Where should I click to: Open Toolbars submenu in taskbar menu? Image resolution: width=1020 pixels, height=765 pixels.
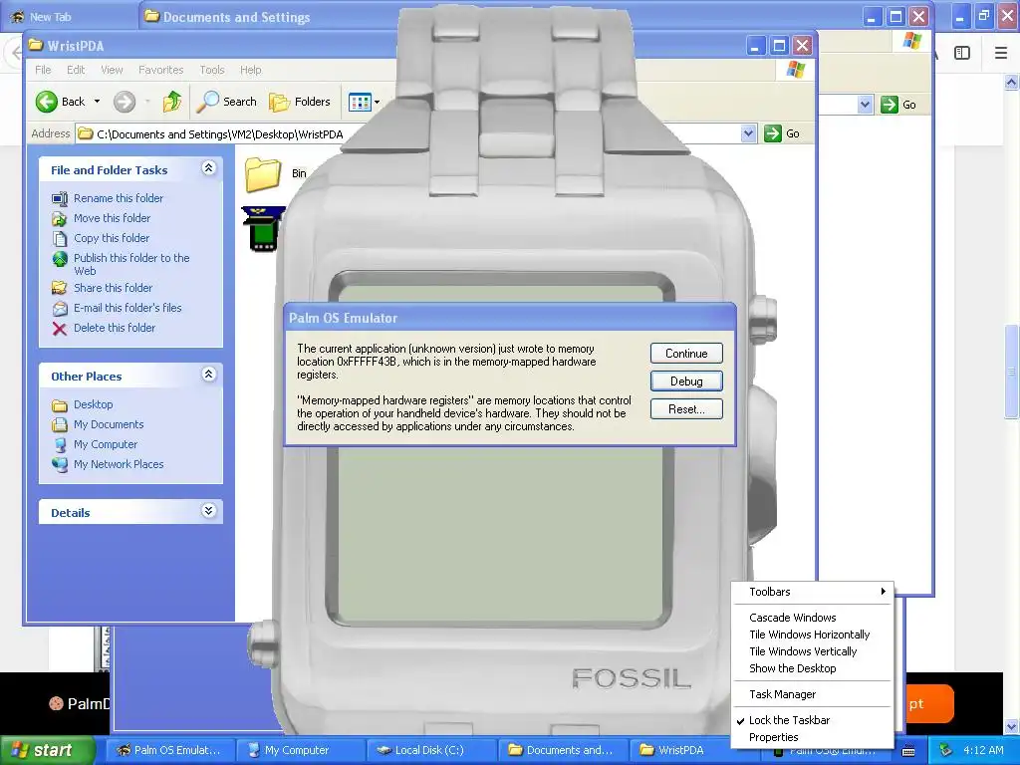pyautogui.click(x=813, y=592)
